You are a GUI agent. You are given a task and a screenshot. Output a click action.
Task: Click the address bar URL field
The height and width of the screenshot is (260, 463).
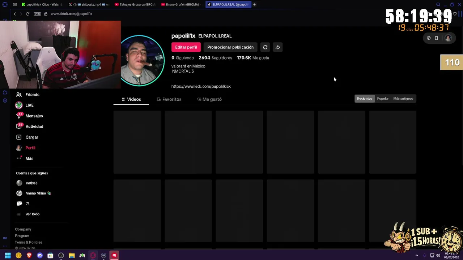point(71,14)
